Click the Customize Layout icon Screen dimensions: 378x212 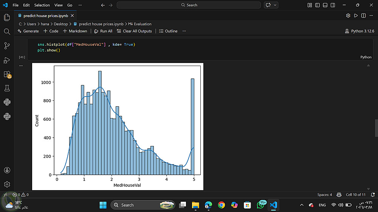coord(310,5)
